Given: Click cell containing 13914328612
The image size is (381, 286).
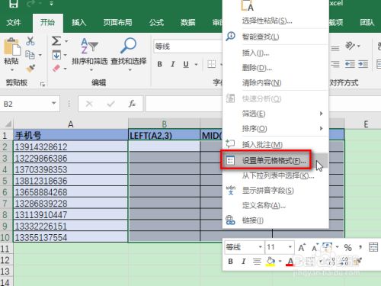Looking at the screenshot, I should point(71,146).
